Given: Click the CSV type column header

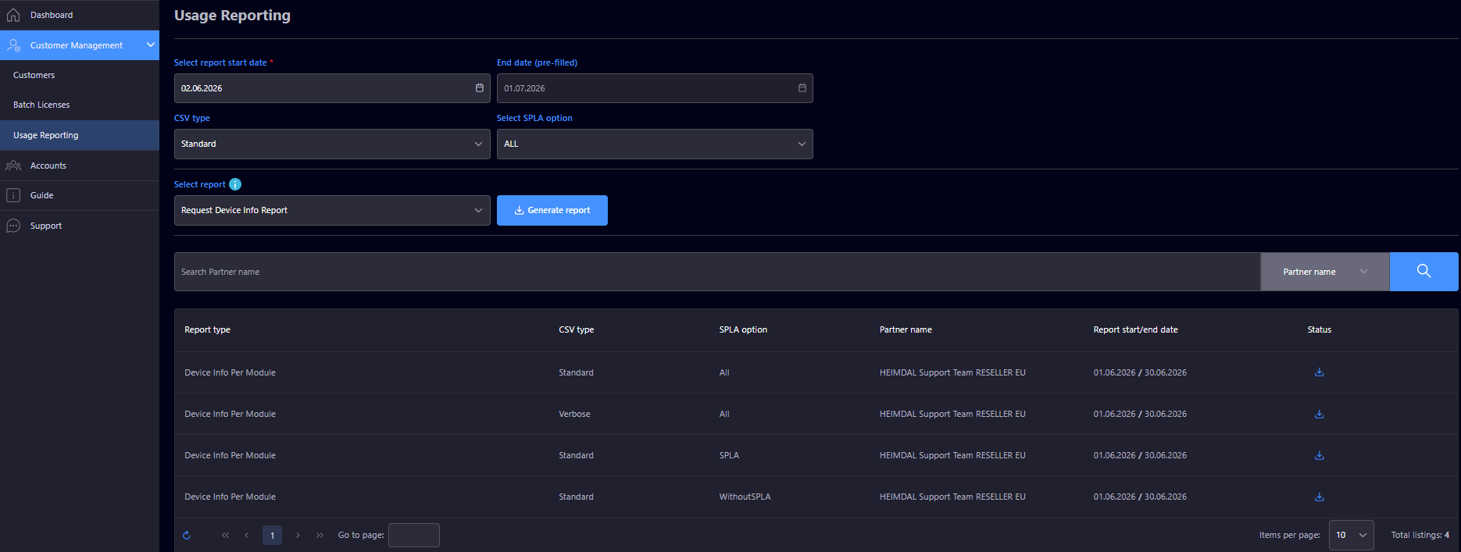Looking at the screenshot, I should [x=577, y=329].
